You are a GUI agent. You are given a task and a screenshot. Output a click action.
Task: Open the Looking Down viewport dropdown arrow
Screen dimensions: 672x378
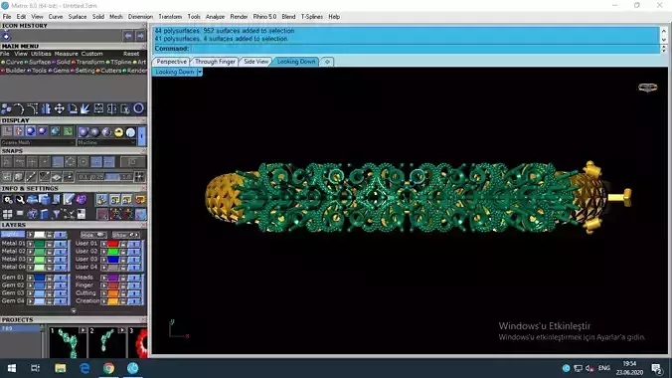click(x=200, y=72)
